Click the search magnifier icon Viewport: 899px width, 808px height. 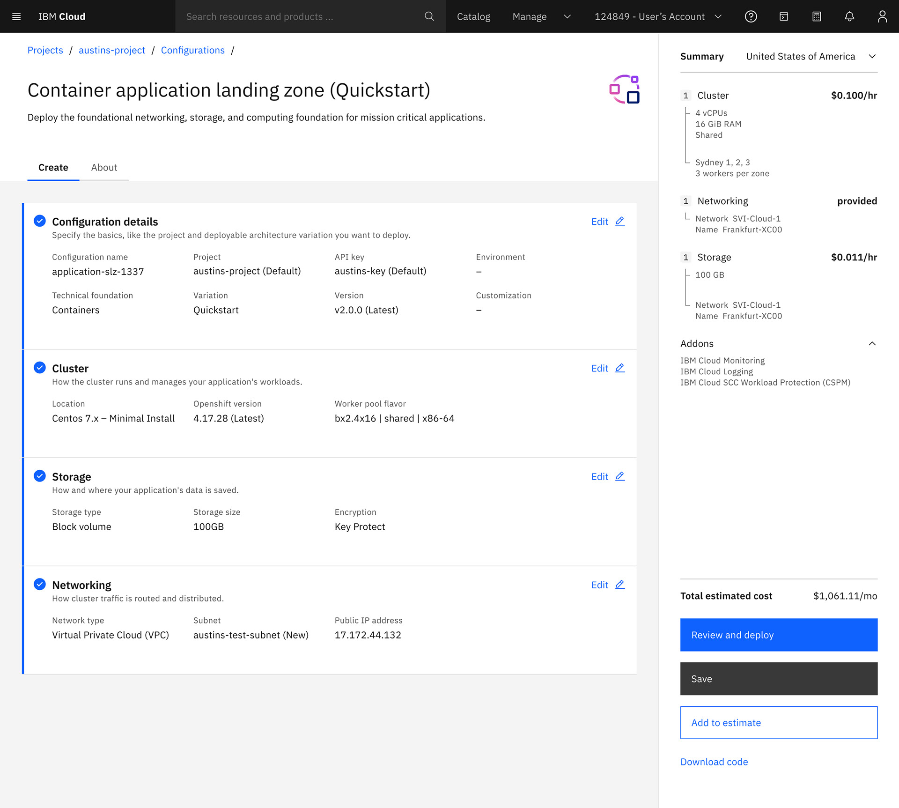point(429,16)
